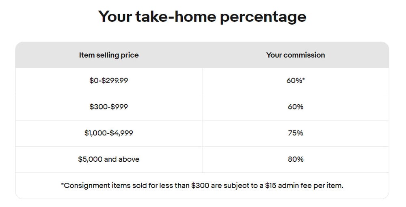Click the 60%* commission cell with asterisk
Screen dimensions: 406x207
(x=296, y=80)
